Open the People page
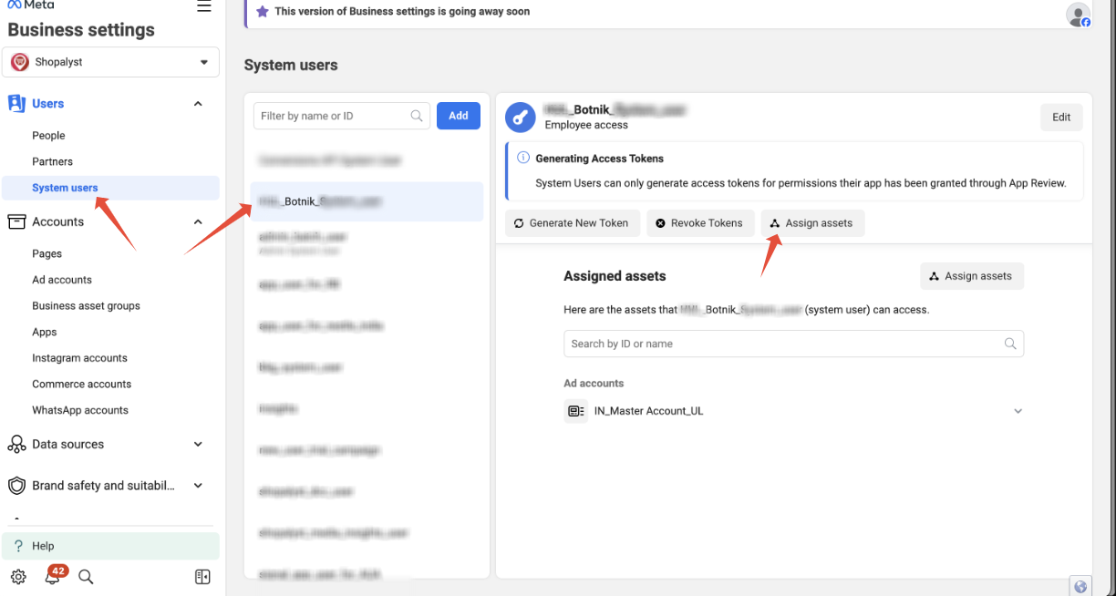Screen dimensions: 1116x596 [48, 136]
